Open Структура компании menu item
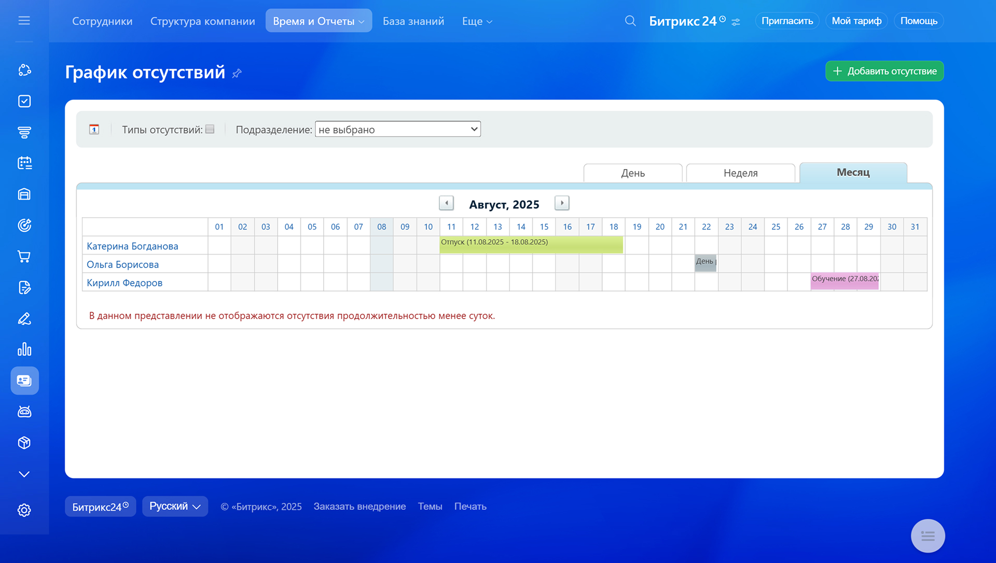 click(x=203, y=21)
